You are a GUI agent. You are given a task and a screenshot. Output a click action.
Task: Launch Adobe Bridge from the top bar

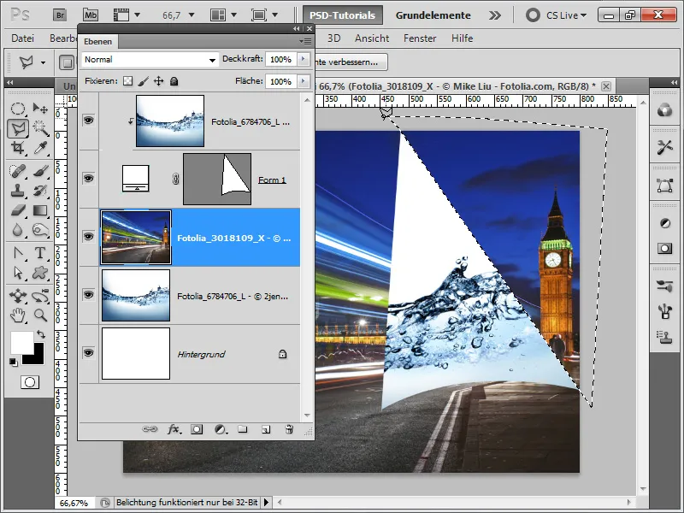click(x=60, y=15)
